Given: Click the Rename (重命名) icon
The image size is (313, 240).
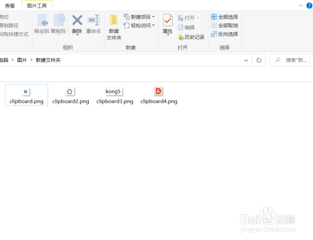Looking at the screenshot, I should [94, 20].
